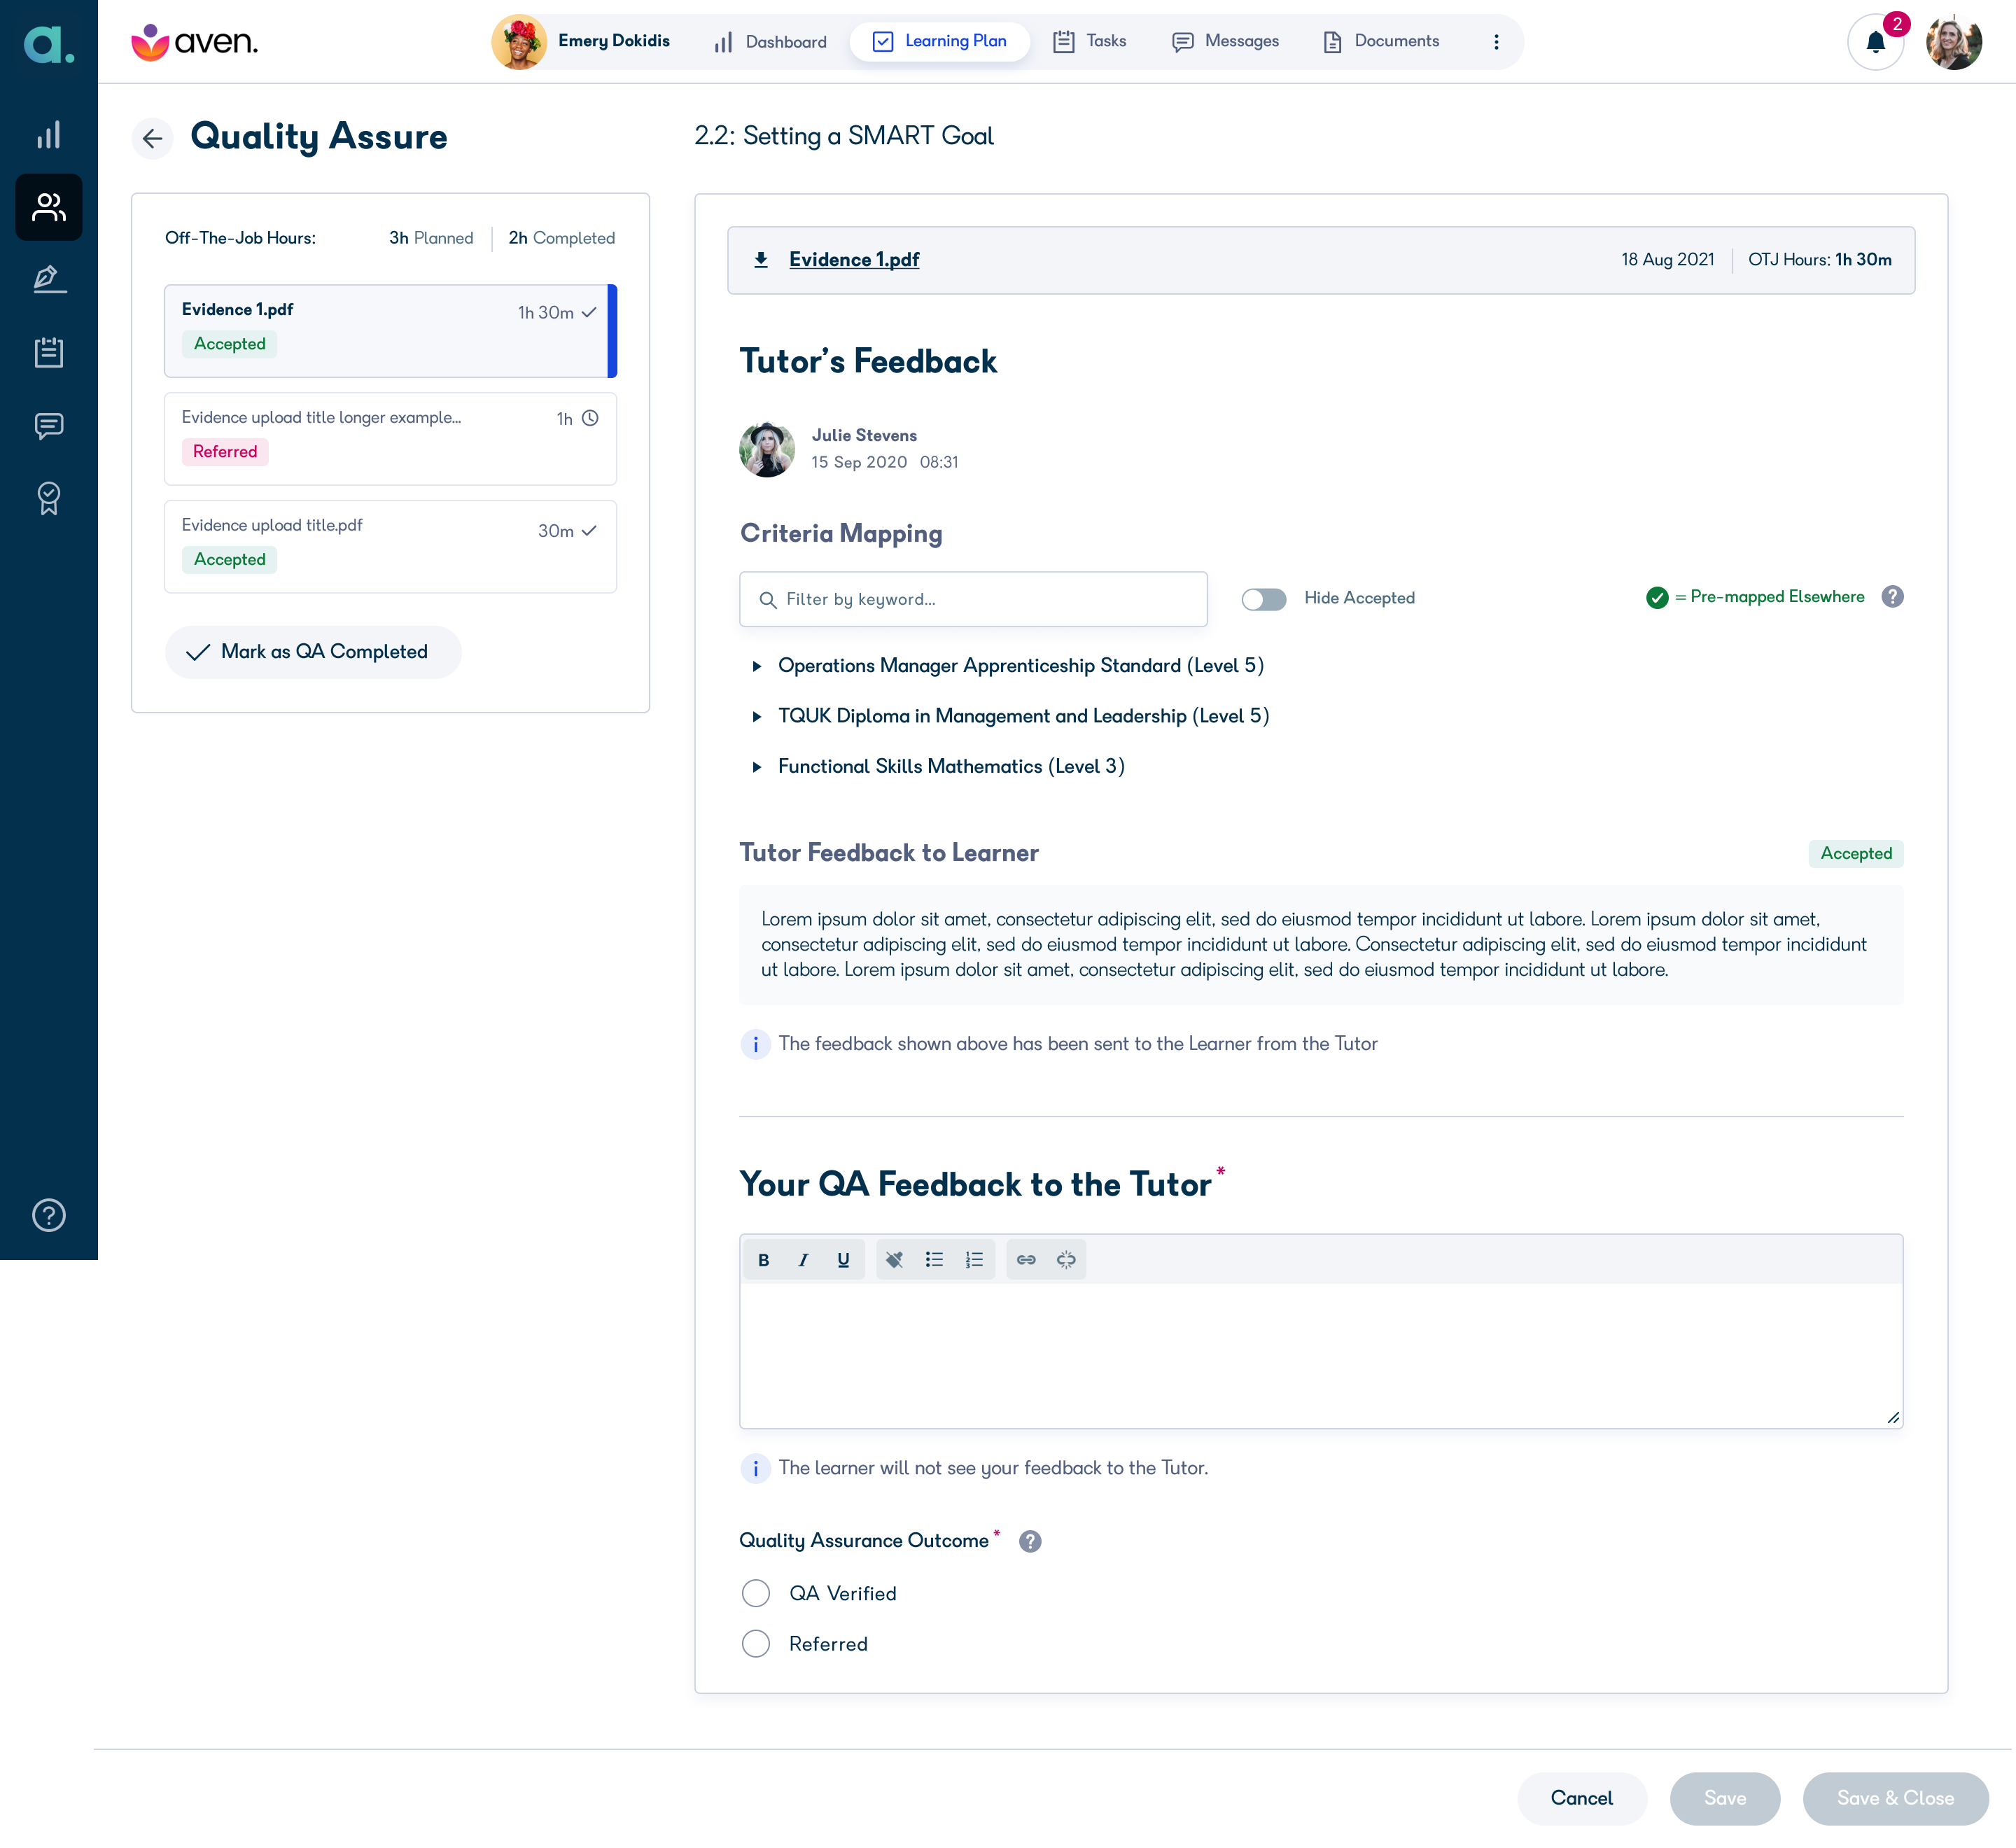Click help icon next to Pre-mapped Elsewhere
Image resolution: width=2016 pixels, height=1848 pixels.
[1892, 597]
